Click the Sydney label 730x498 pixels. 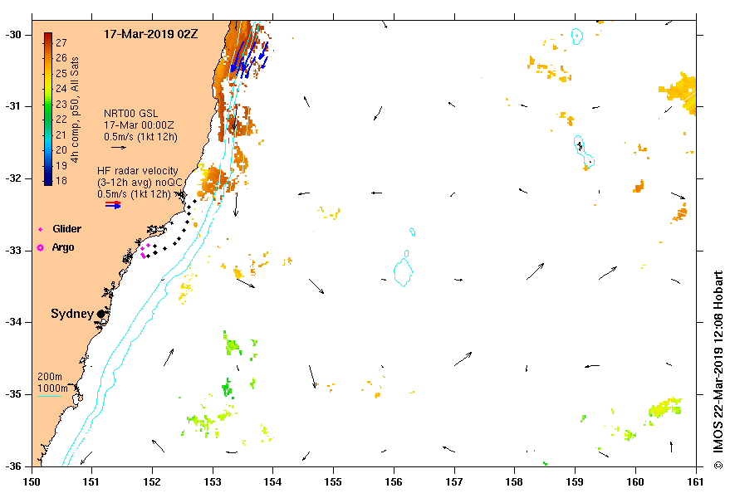[72, 314]
